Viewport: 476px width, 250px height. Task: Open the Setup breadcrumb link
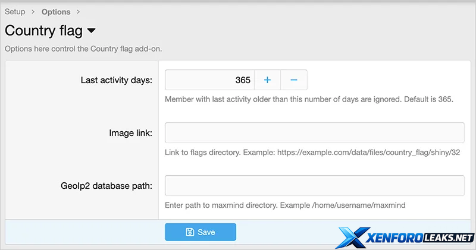pyautogui.click(x=15, y=12)
